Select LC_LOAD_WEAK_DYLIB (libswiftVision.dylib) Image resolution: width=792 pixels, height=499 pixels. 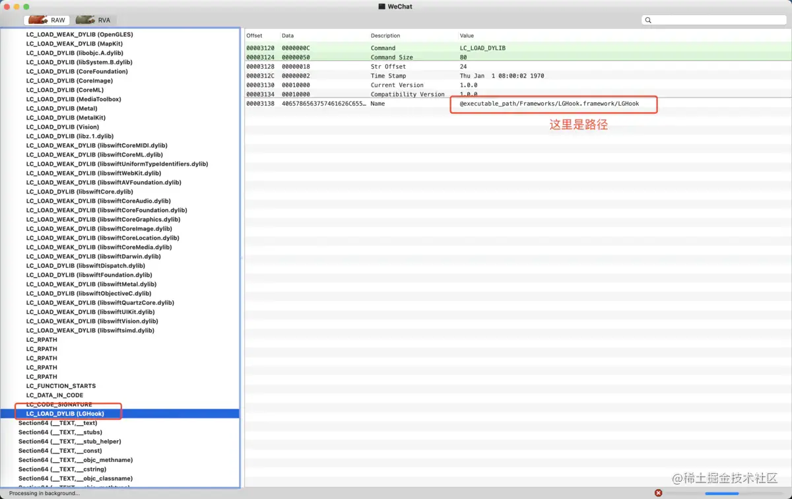point(92,321)
